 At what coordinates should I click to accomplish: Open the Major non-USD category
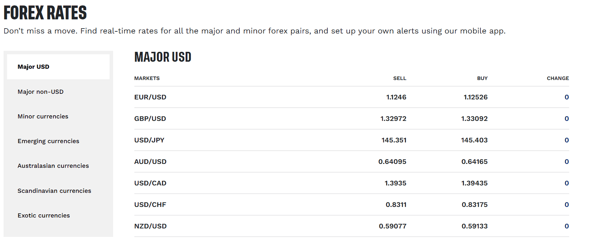point(41,92)
